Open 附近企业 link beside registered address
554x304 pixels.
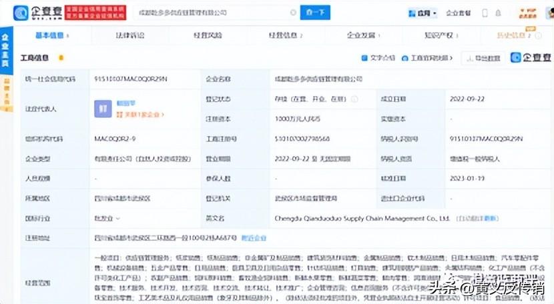click(x=254, y=238)
